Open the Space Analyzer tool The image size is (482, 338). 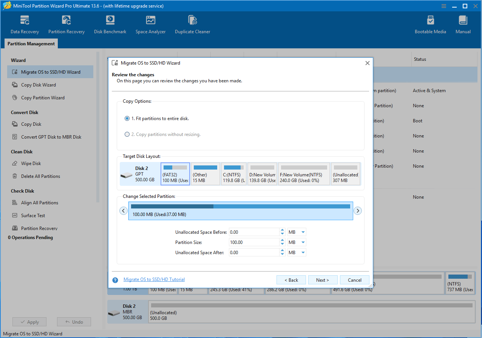(x=150, y=25)
